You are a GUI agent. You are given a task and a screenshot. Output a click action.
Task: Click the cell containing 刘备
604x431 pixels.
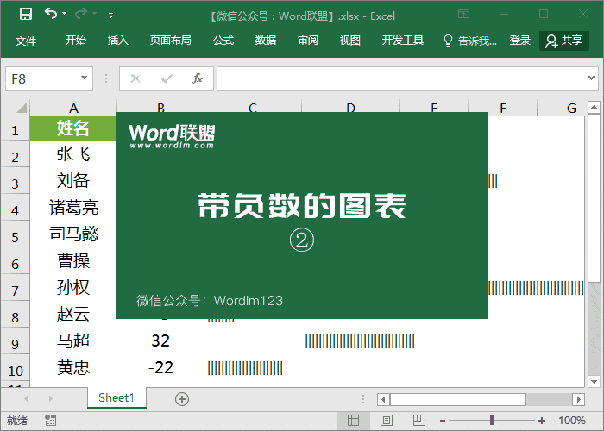pyautogui.click(x=73, y=180)
